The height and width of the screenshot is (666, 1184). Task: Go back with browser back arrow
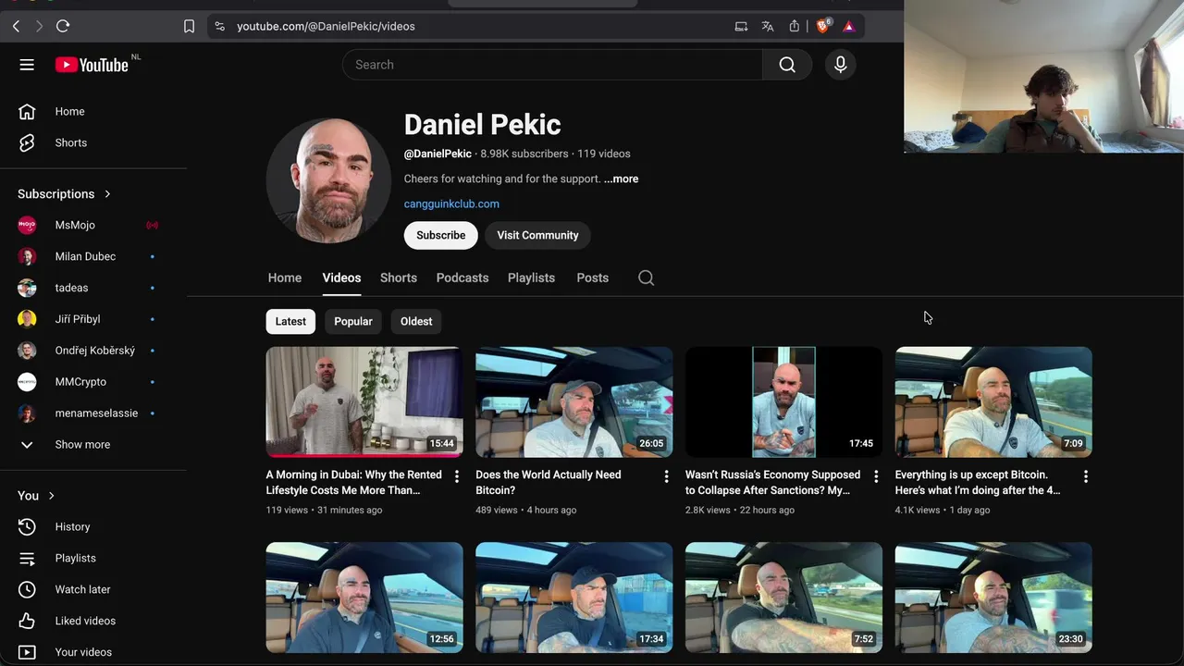point(16,26)
